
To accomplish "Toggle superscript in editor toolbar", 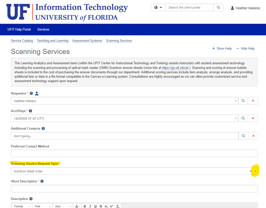I will 111,206.
